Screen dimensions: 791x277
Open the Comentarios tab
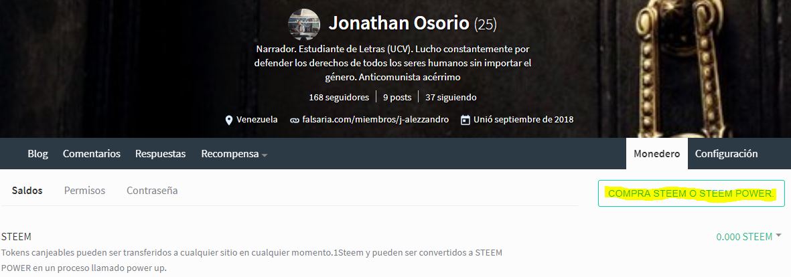pyautogui.click(x=91, y=154)
